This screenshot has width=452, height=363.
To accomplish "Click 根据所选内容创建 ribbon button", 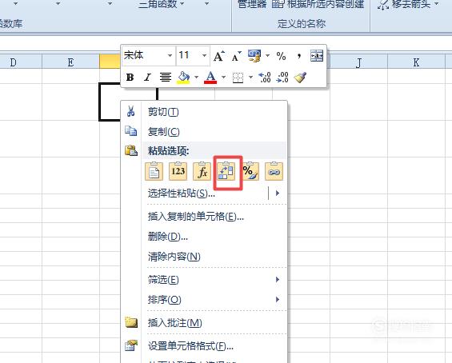I will click(318, 4).
